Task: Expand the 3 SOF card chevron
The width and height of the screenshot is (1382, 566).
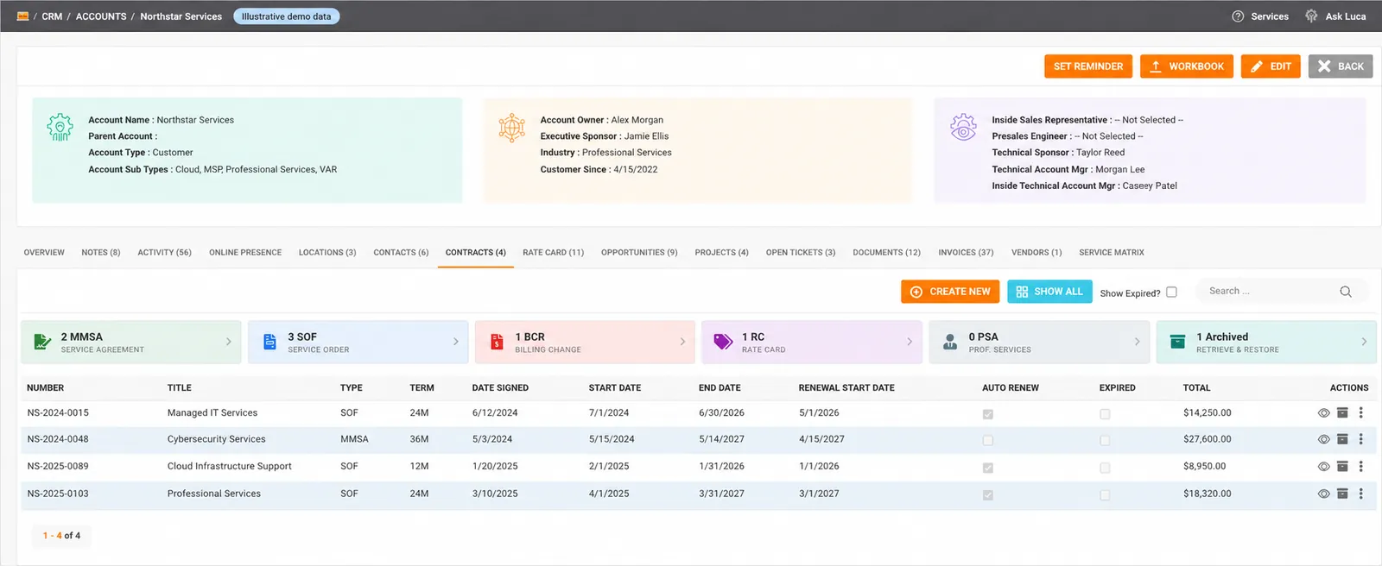Action: 456,342
